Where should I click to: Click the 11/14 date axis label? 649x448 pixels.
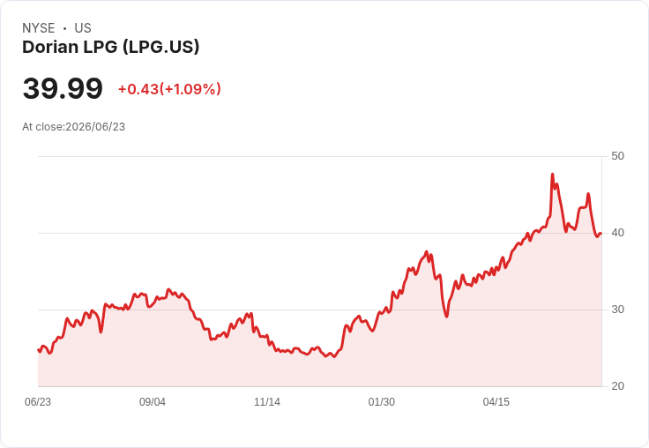click(267, 401)
